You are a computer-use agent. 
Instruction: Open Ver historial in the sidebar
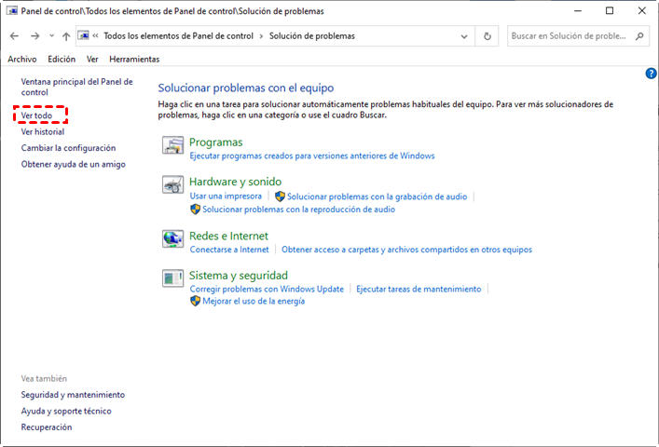[43, 132]
